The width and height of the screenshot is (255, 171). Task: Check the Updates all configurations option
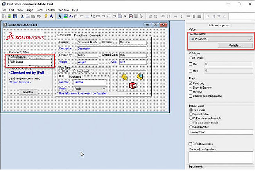(x=191, y=96)
